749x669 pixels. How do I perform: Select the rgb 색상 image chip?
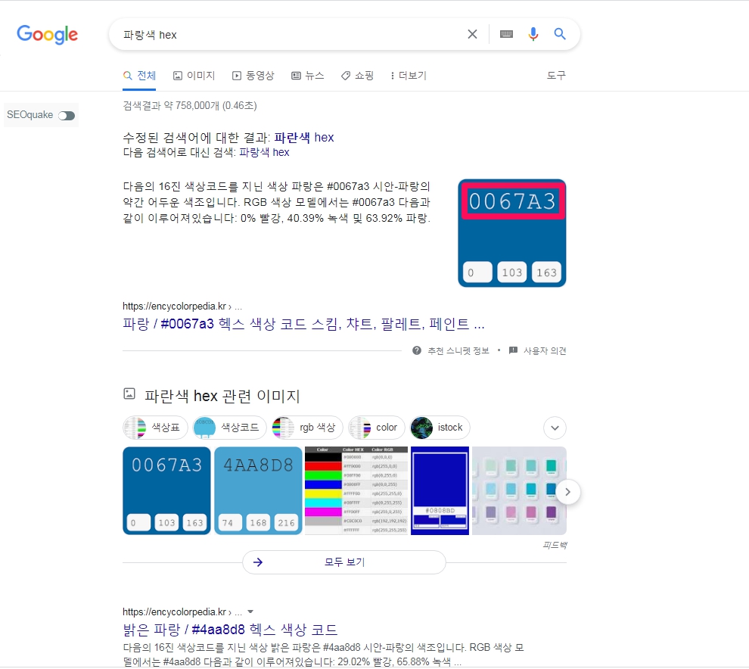[x=307, y=428]
